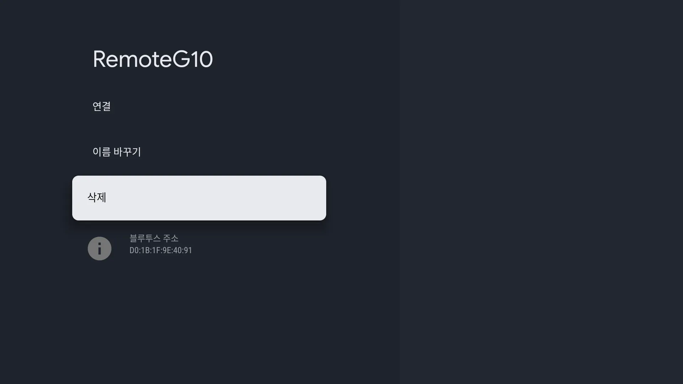This screenshot has width=683, height=384.
Task: Click the RemoteG10 device title
Action: click(153, 59)
